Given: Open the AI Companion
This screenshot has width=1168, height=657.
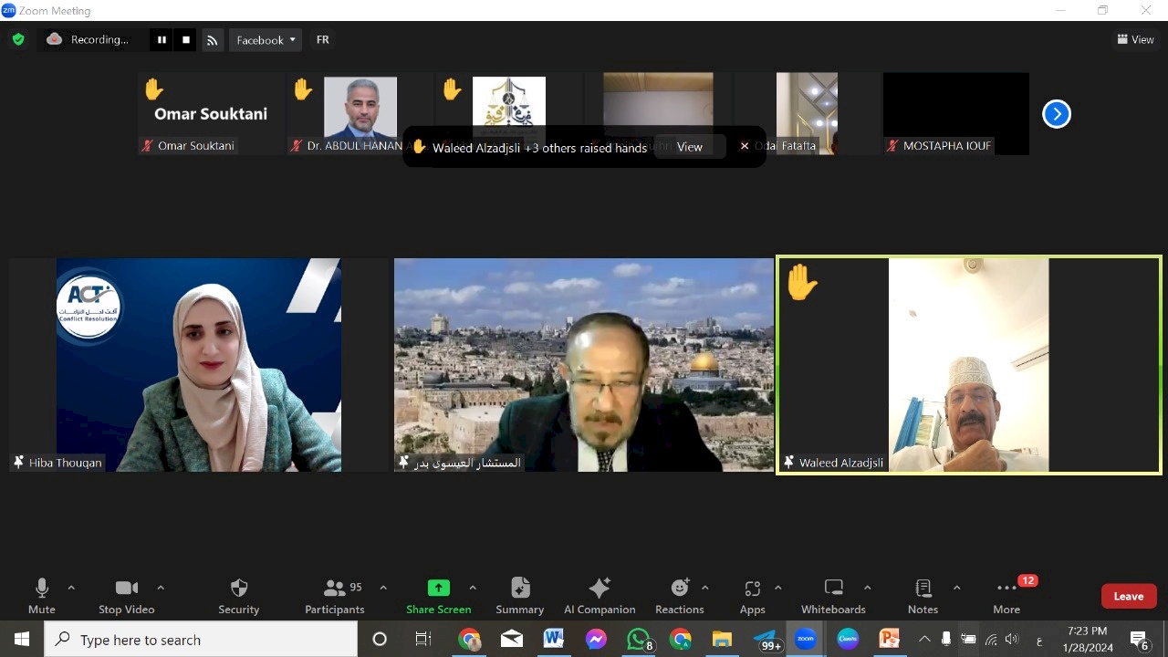Looking at the screenshot, I should pos(600,596).
